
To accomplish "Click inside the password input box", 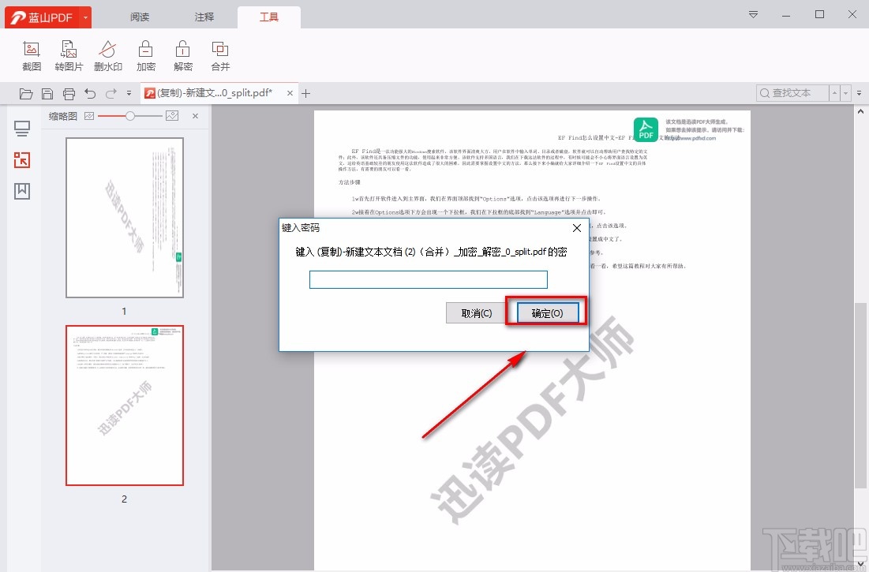I will point(428,279).
